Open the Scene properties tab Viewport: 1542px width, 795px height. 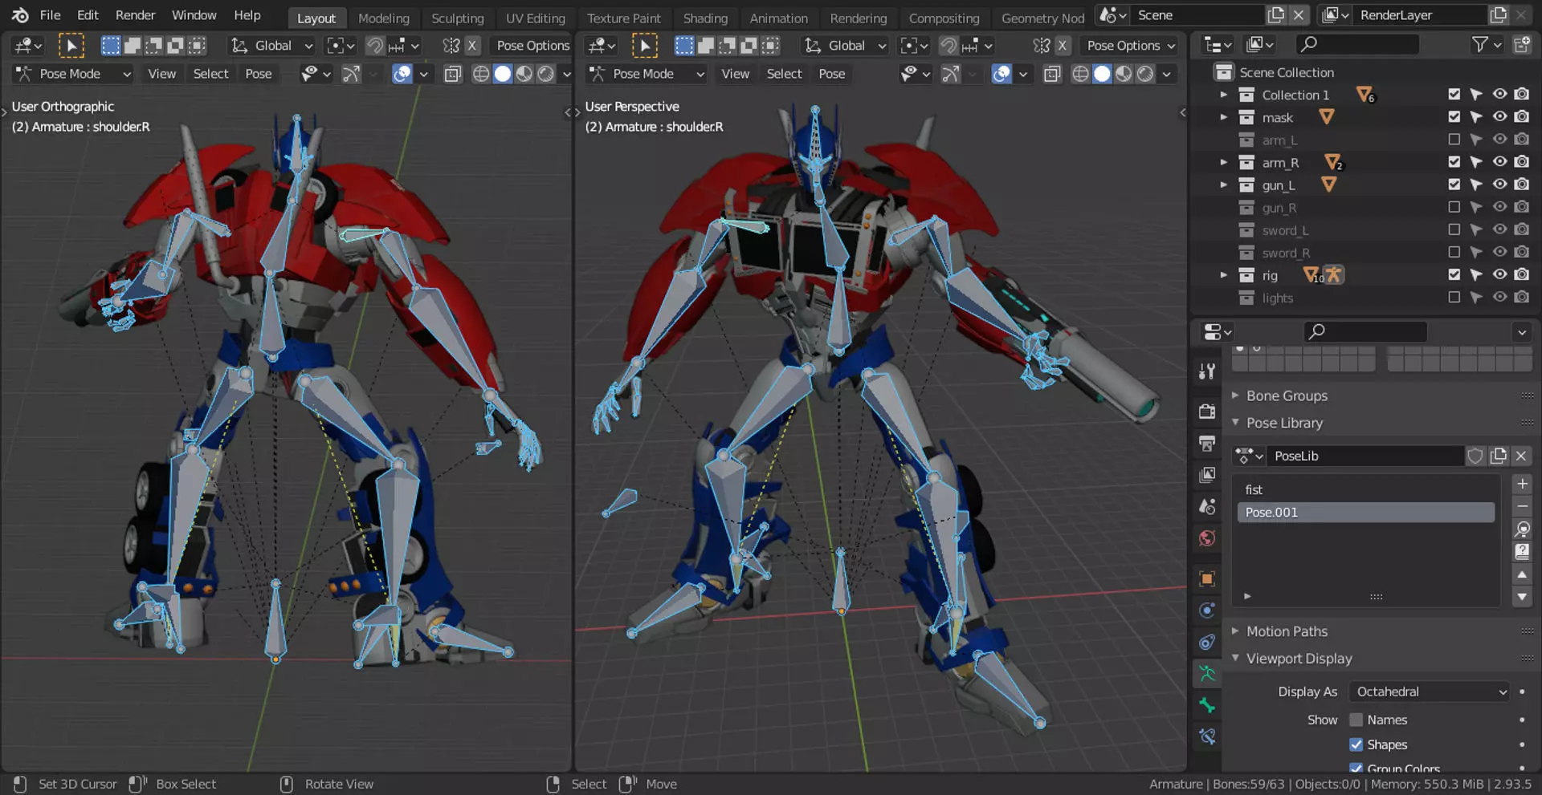click(x=1206, y=506)
